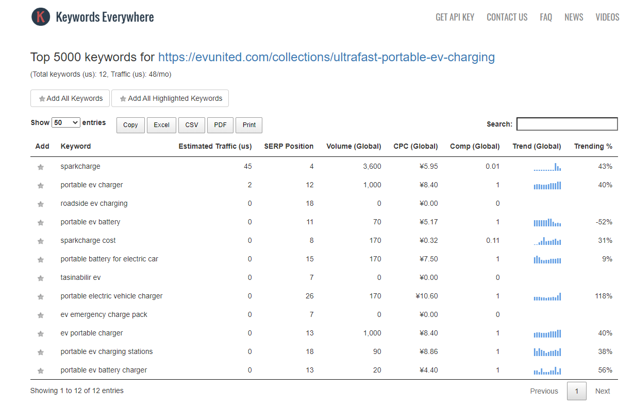The width and height of the screenshot is (634, 408).
Task: Export table as CSV
Action: (x=192, y=125)
